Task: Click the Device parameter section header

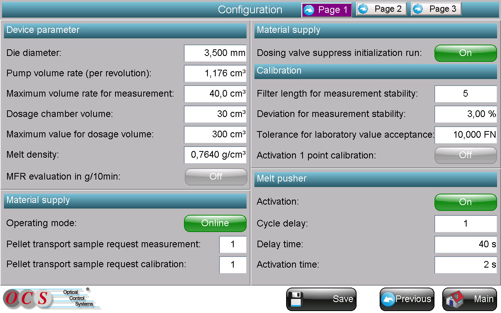Action: point(125,30)
